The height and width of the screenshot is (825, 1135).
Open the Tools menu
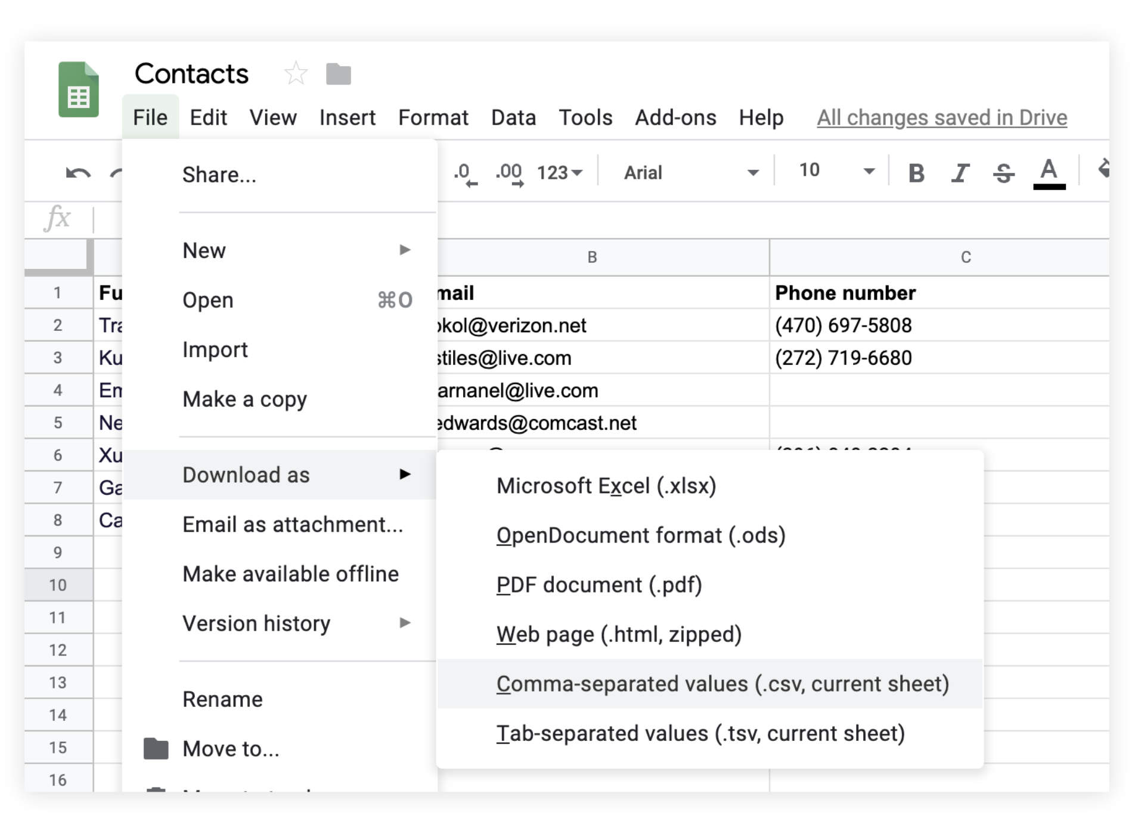(x=585, y=117)
